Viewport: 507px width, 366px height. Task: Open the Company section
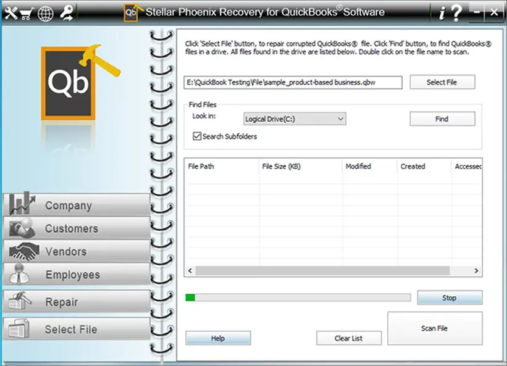[77, 205]
